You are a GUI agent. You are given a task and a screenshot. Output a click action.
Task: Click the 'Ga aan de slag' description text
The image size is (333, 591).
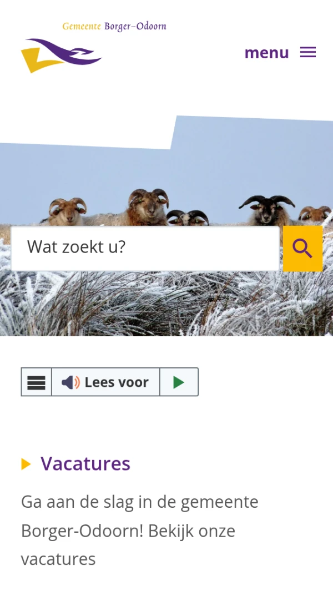pyautogui.click(x=139, y=531)
